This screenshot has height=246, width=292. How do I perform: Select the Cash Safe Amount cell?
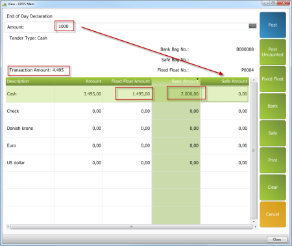(225, 94)
